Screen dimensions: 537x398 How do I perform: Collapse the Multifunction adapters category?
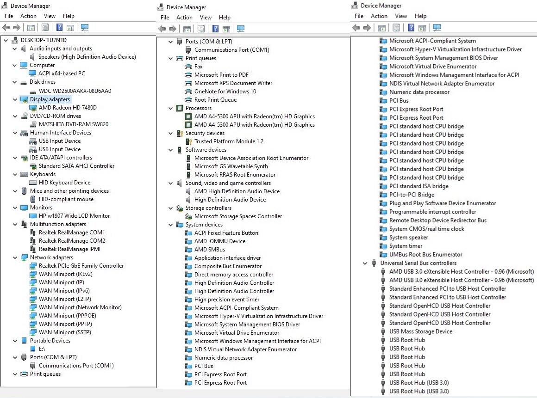pos(15,224)
